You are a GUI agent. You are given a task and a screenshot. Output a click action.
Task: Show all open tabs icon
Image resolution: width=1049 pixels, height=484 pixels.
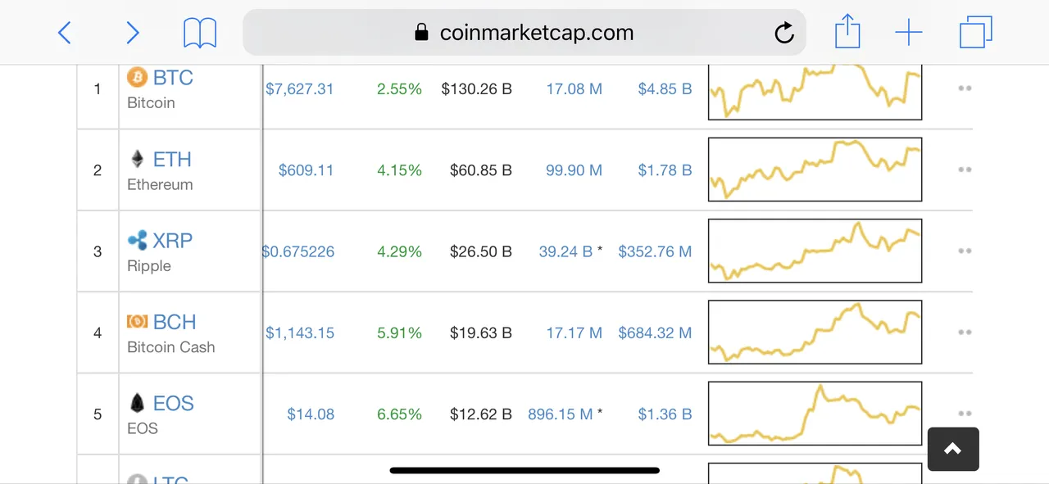pyautogui.click(x=976, y=33)
